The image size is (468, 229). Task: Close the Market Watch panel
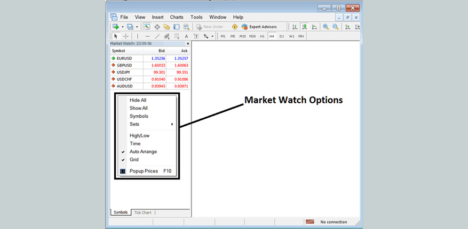(x=188, y=44)
